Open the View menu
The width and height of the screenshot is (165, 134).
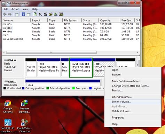pyautogui.click(x=25, y=9)
